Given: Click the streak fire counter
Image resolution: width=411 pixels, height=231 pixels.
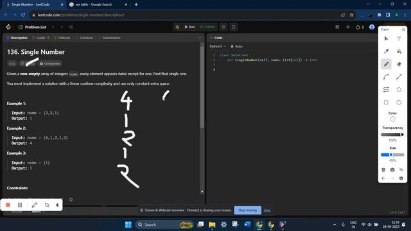Looking at the screenshot, I should [360, 27].
